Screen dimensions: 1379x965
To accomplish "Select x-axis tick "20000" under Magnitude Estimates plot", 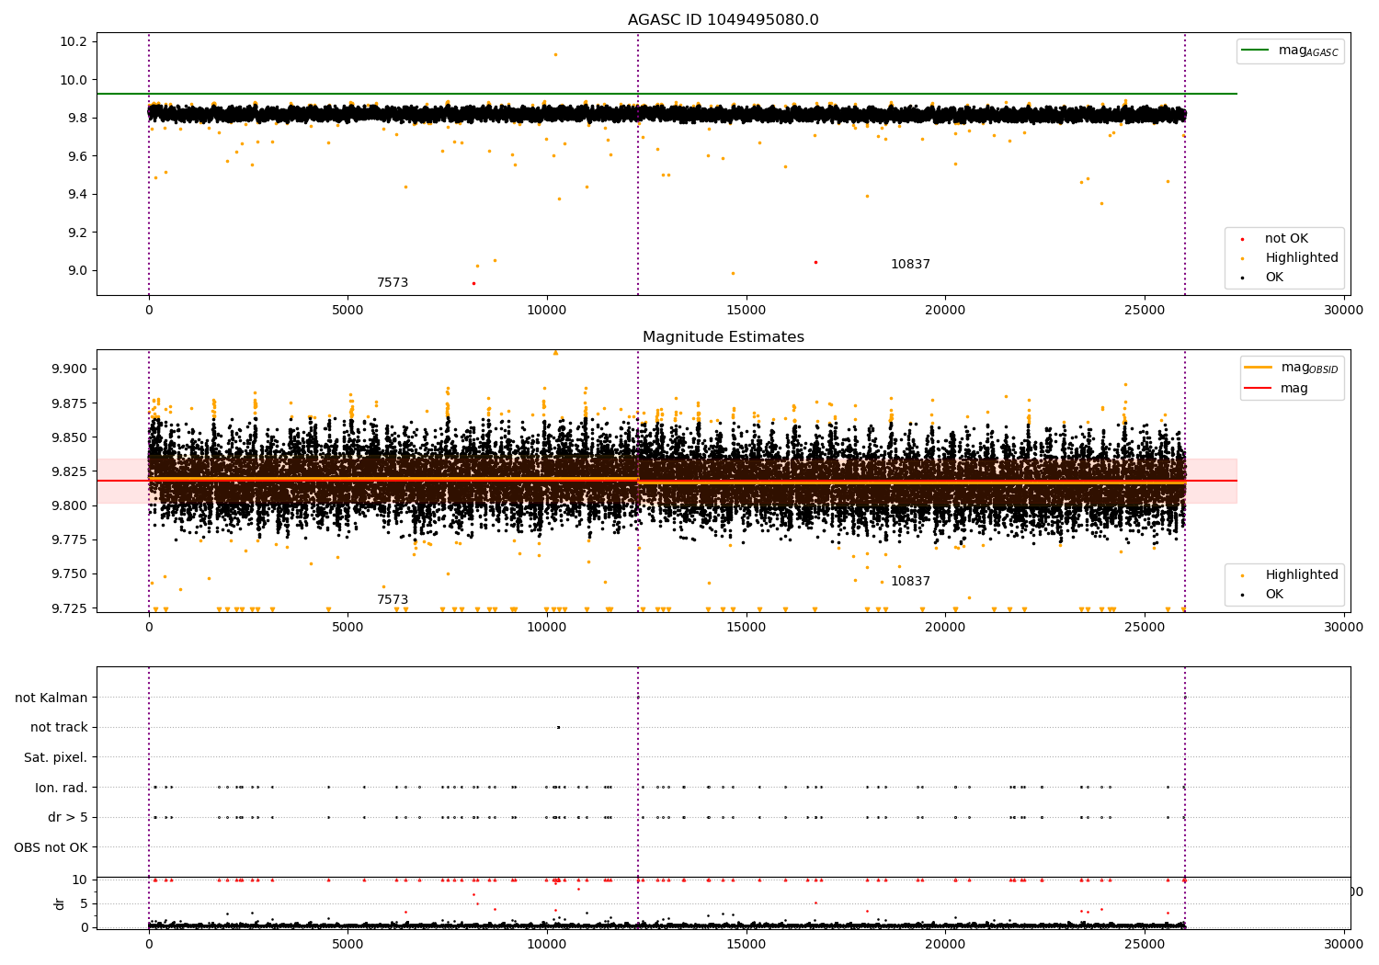I will tap(945, 628).
